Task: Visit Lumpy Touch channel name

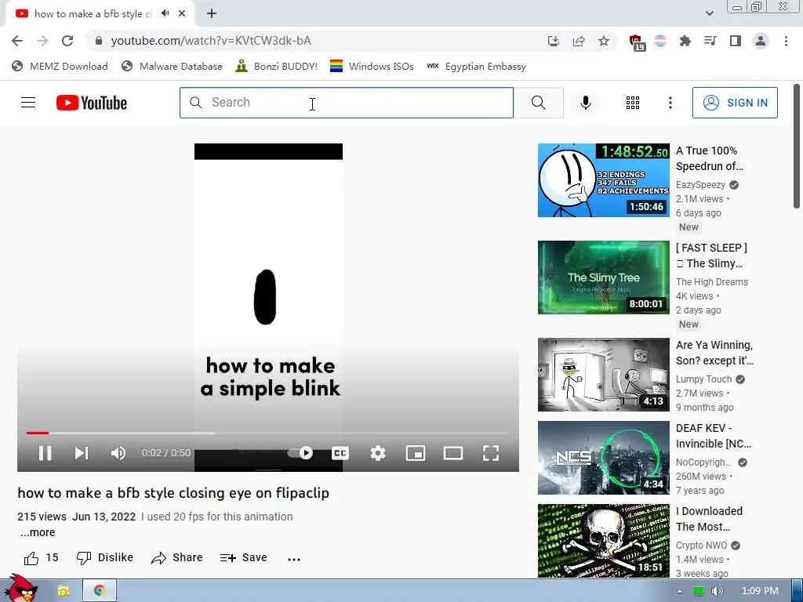Action: pyautogui.click(x=703, y=379)
